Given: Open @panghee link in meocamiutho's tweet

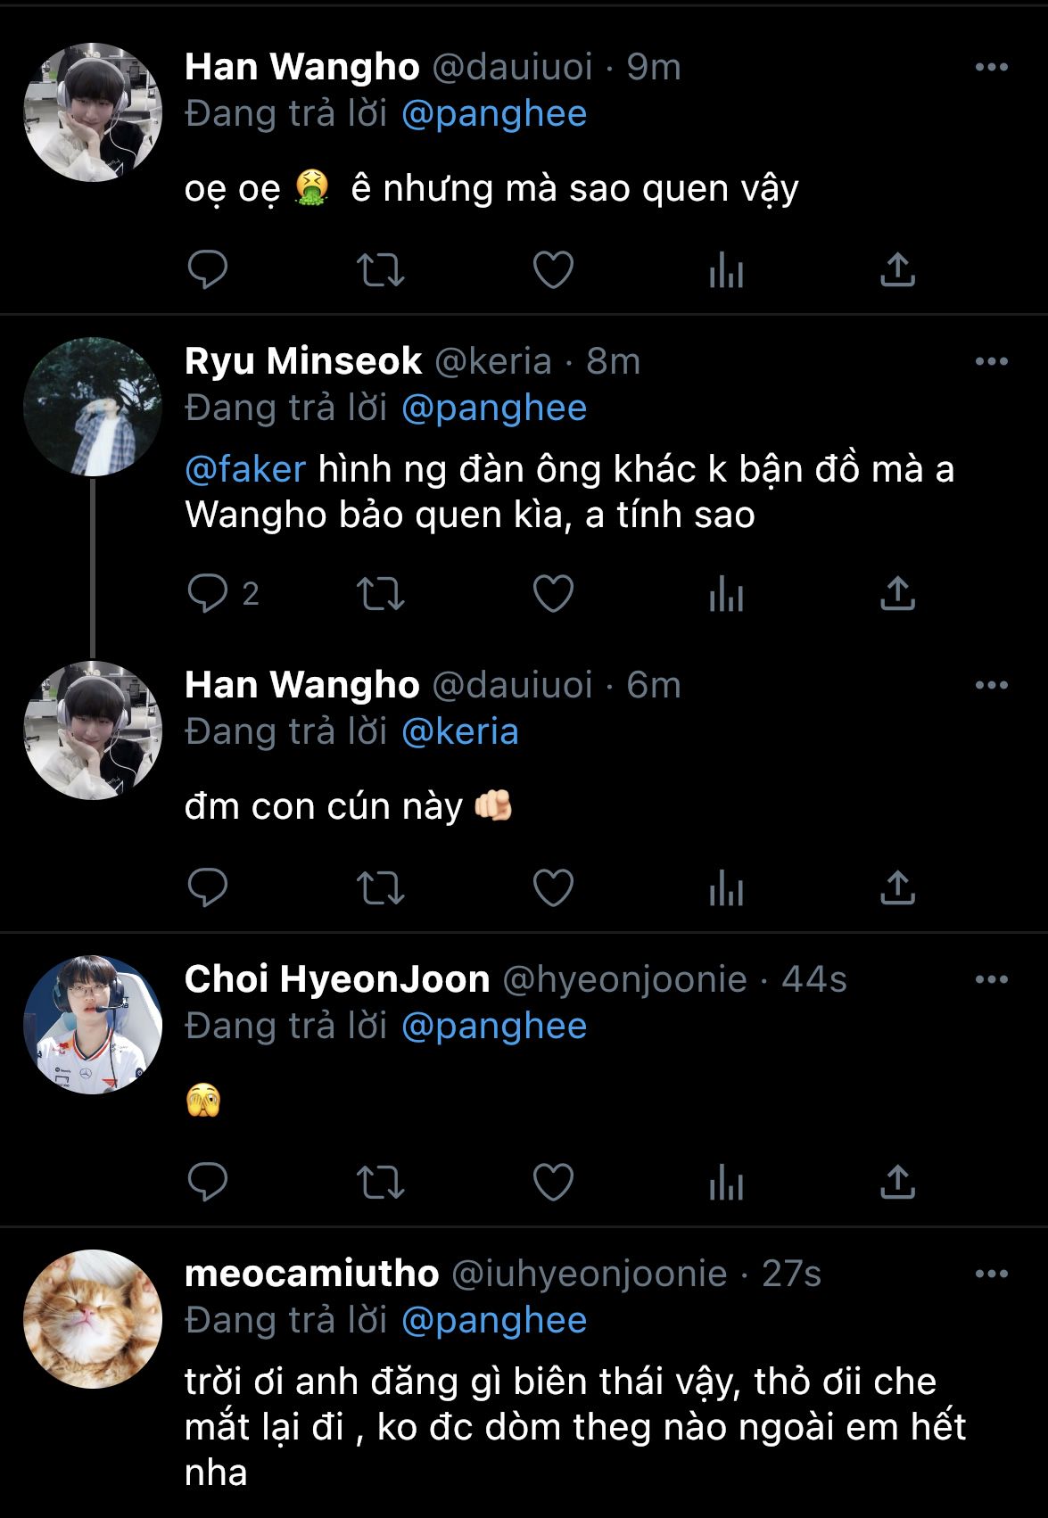Looking at the screenshot, I should click(x=494, y=1320).
